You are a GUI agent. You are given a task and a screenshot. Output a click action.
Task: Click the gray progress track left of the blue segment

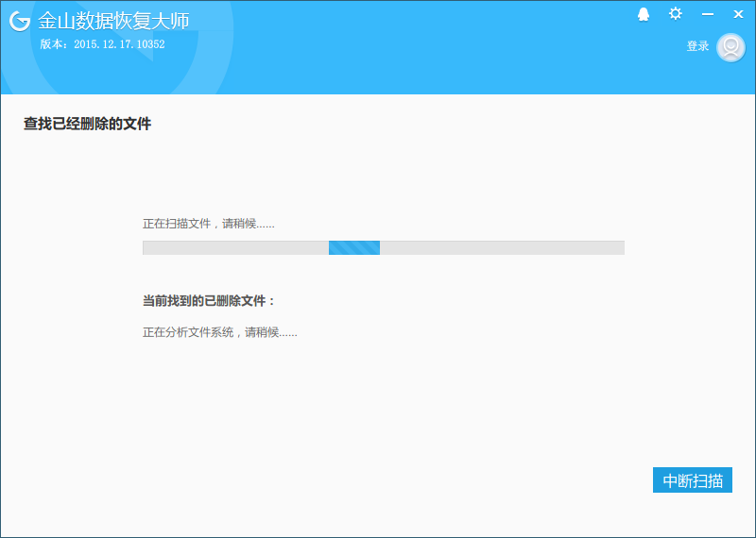235,247
